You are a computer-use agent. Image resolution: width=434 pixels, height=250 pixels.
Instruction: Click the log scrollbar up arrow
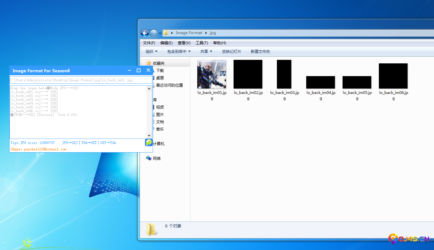[x=149, y=89]
